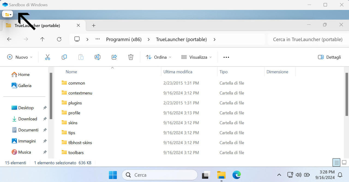Sort by the Tipo column
The image size is (349, 182).
click(x=224, y=72)
